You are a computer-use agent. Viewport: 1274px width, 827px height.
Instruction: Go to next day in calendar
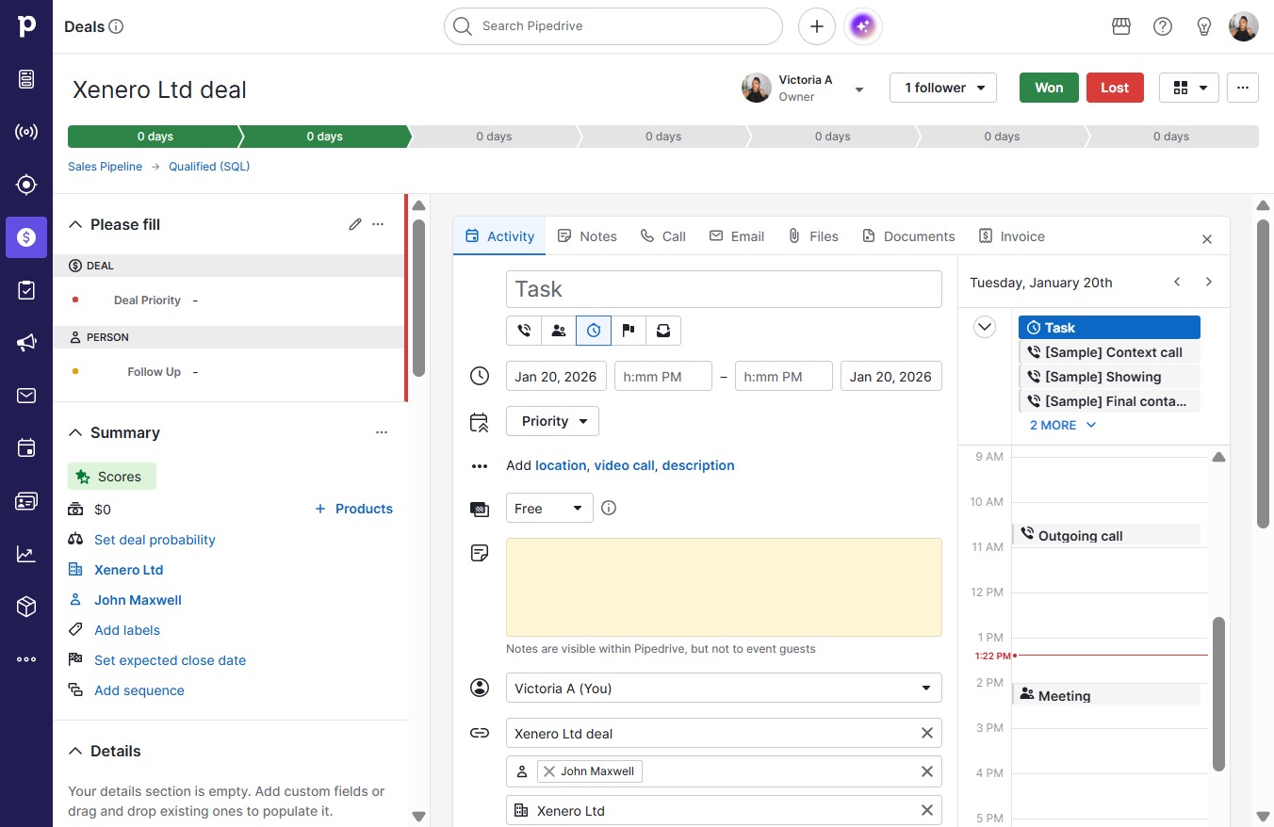pos(1209,282)
